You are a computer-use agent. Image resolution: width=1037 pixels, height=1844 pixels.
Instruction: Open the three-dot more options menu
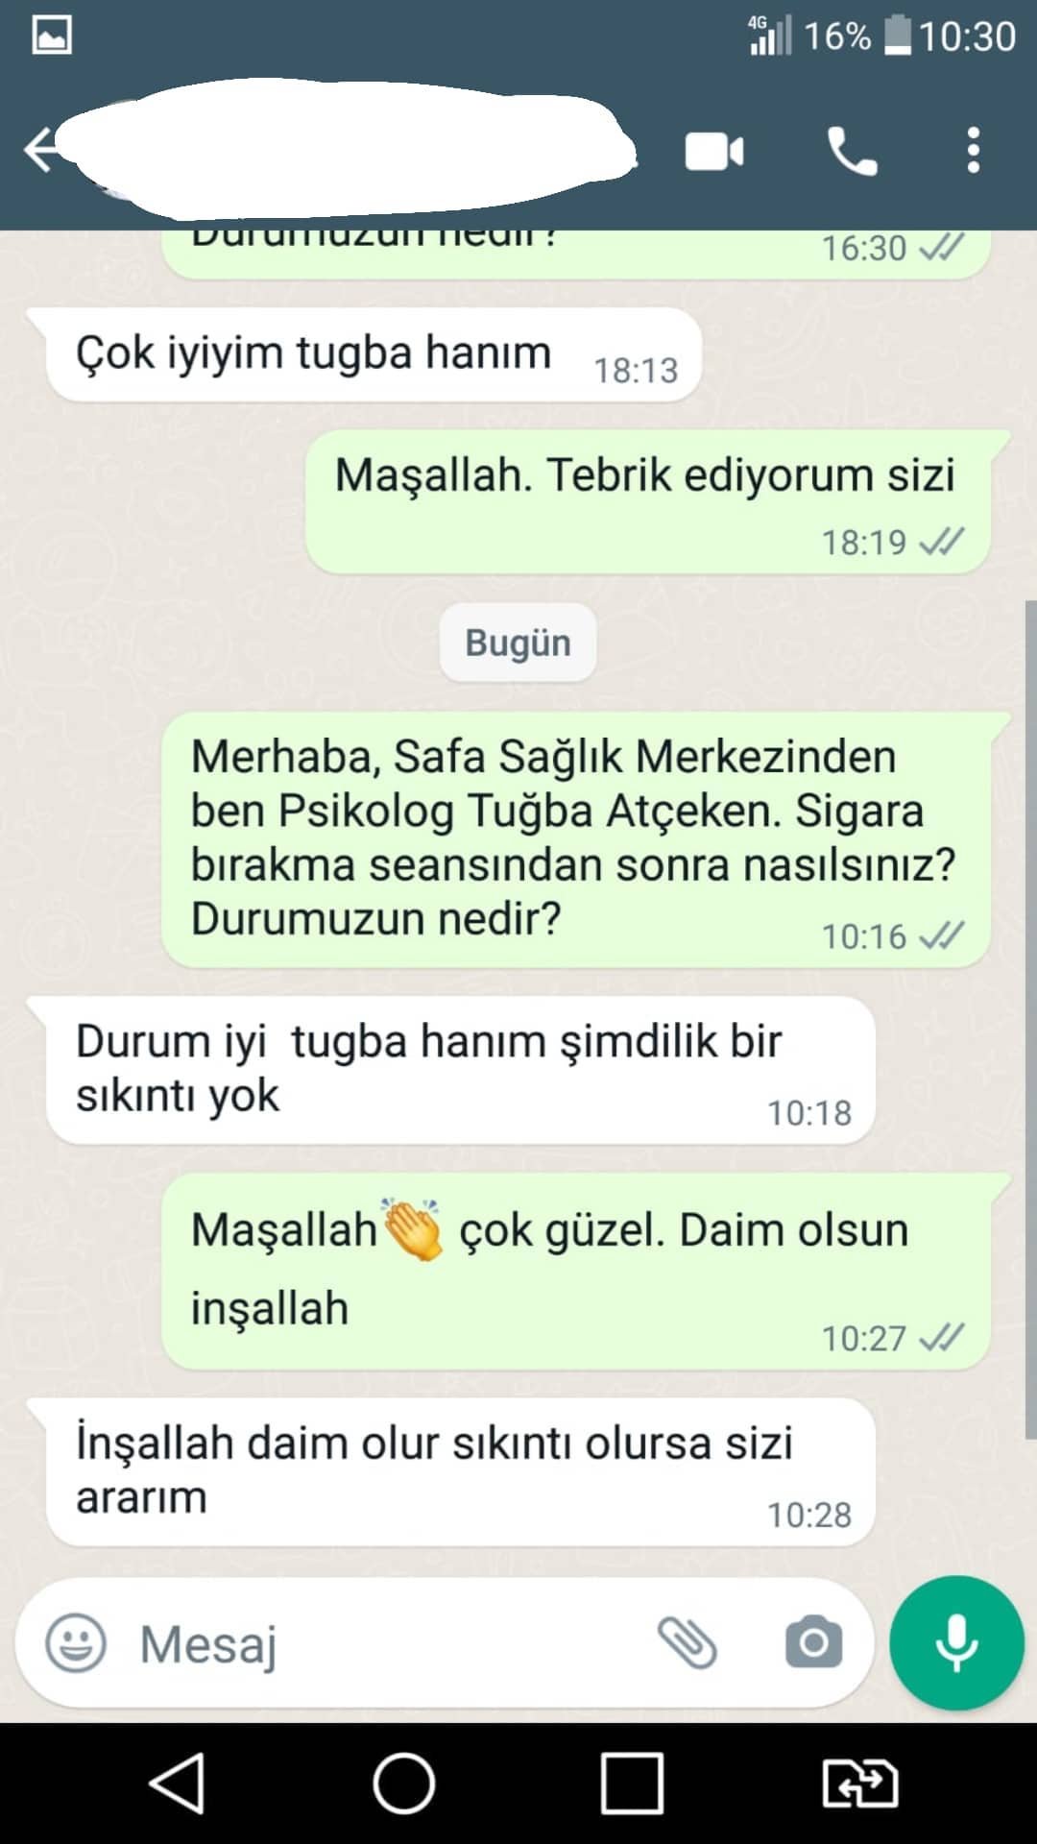(973, 151)
